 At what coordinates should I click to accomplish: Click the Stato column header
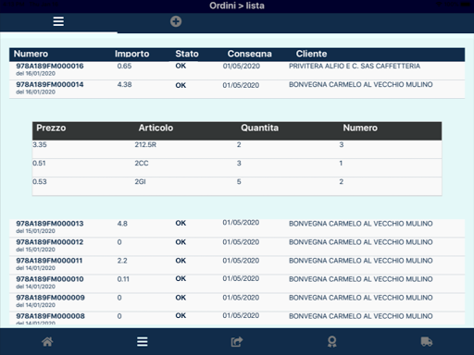187,54
